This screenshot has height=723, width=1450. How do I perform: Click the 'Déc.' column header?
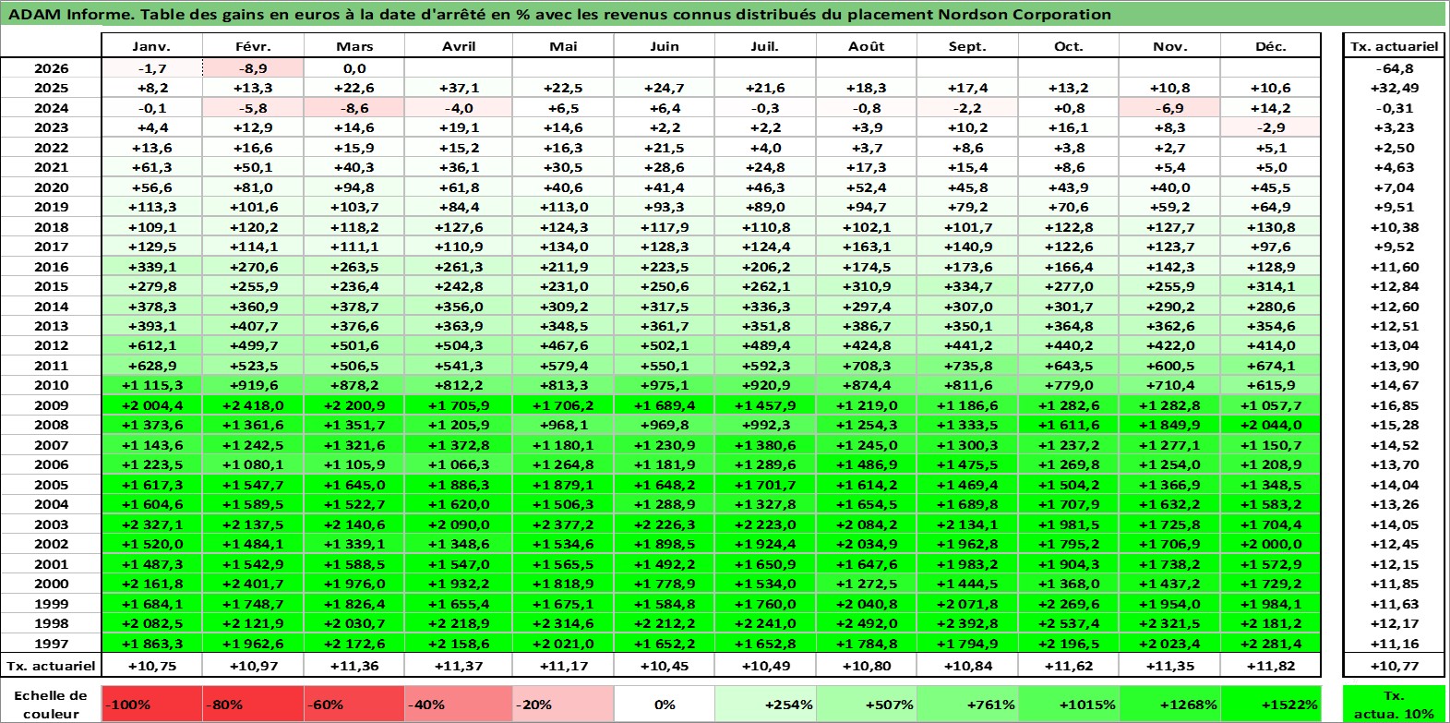coord(1271,46)
